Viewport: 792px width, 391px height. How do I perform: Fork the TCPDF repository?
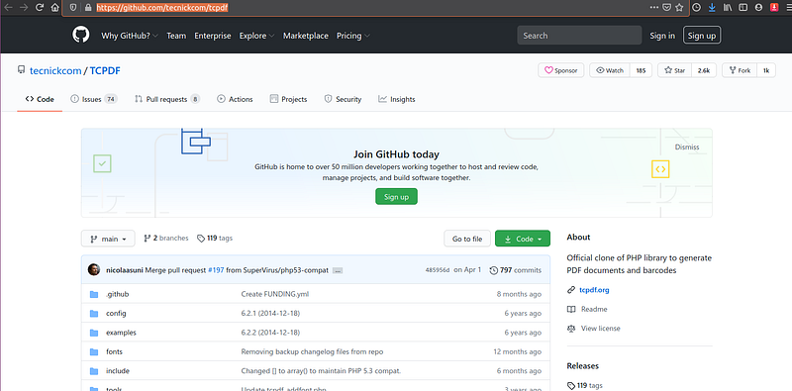coord(740,70)
